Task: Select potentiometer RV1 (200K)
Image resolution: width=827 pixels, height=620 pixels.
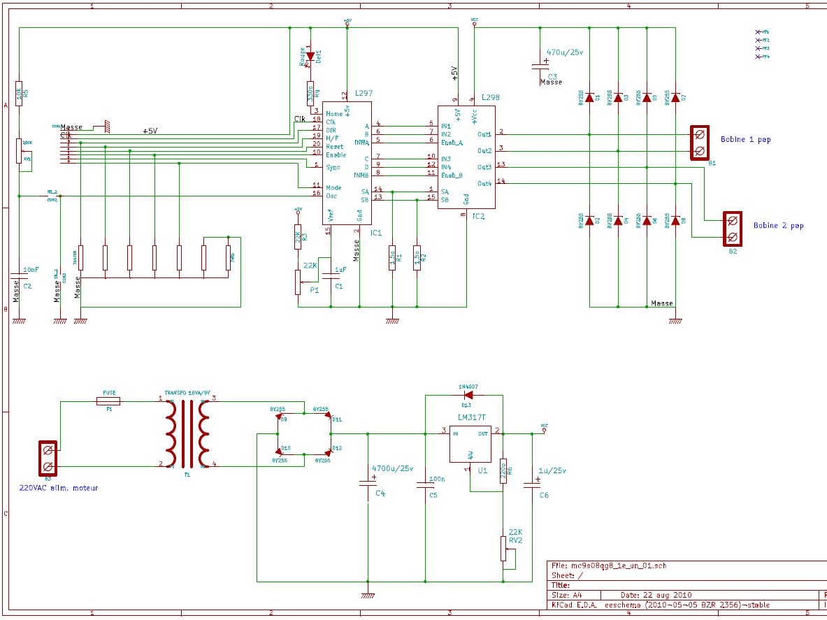Action: (x=19, y=152)
